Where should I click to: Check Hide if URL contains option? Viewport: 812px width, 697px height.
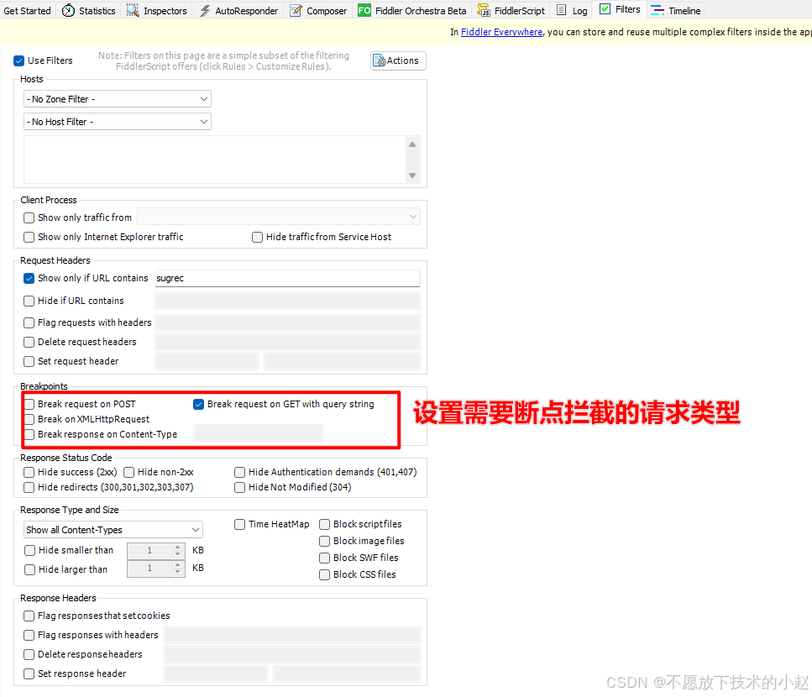[x=29, y=301]
